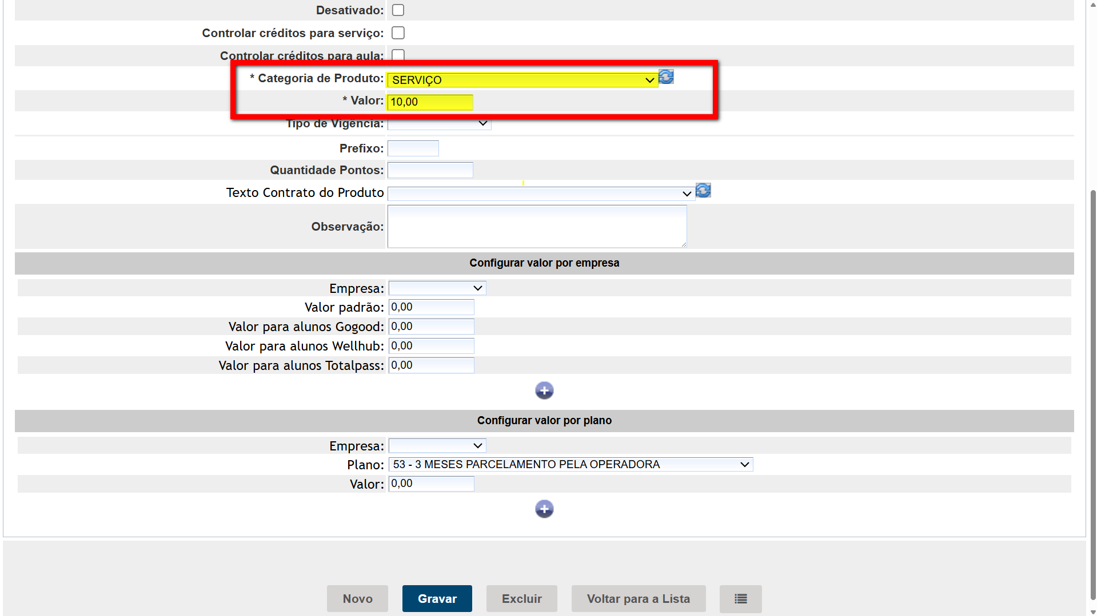
Task: Click the Valor para alunos Wellhub field
Action: click(x=431, y=346)
